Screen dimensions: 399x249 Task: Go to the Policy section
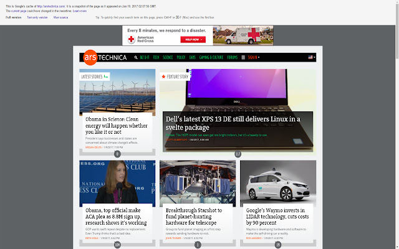click(181, 57)
